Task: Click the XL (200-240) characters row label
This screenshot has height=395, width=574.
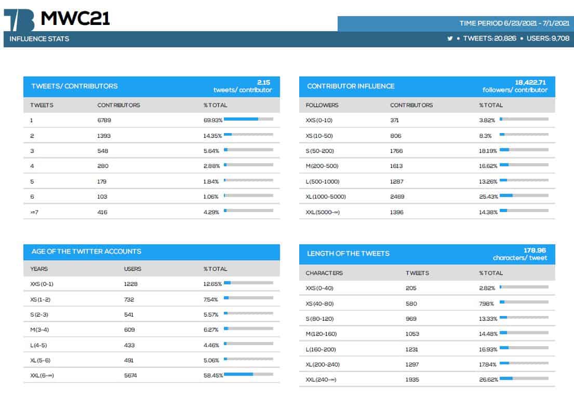Action: [x=323, y=364]
